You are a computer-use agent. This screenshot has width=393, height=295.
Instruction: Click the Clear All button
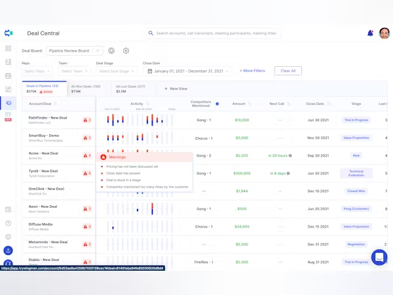coord(288,71)
